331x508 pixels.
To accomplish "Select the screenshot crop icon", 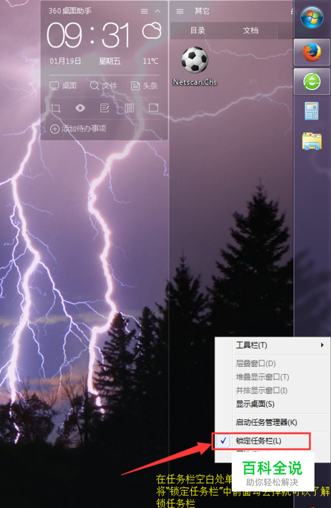I will (x=56, y=108).
